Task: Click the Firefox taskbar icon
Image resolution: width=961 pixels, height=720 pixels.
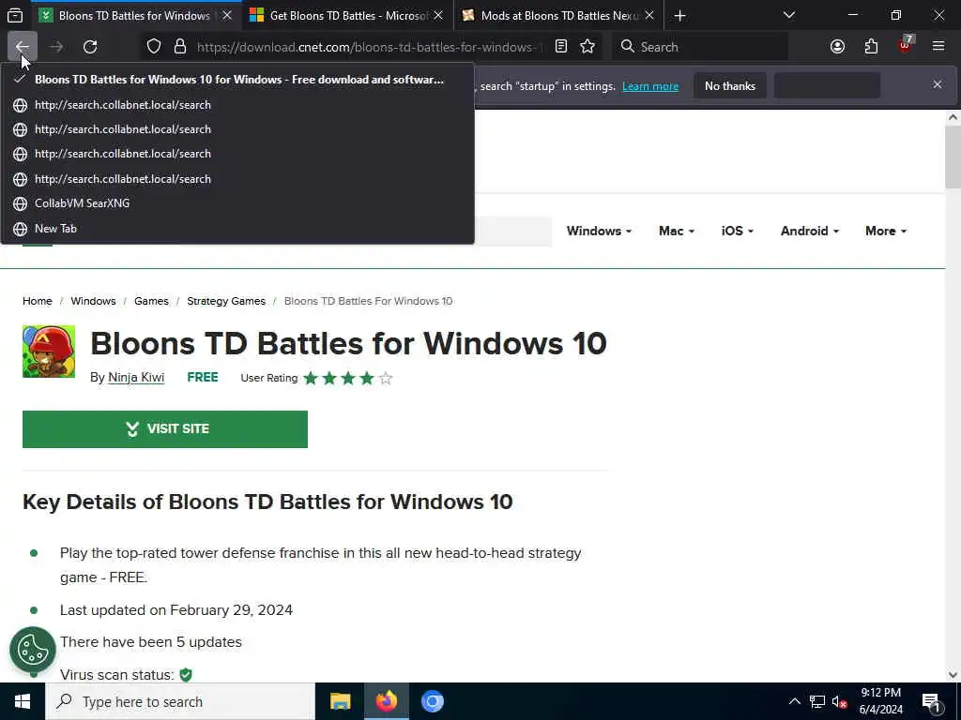Action: pos(386,701)
